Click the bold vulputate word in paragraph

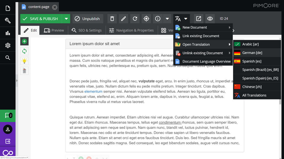146,81
